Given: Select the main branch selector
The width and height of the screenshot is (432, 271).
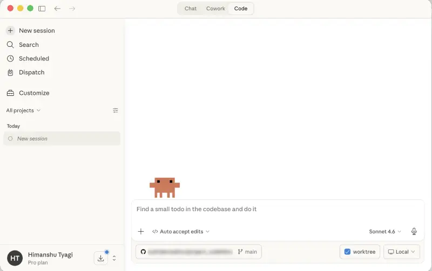Looking at the screenshot, I should pyautogui.click(x=247, y=252).
